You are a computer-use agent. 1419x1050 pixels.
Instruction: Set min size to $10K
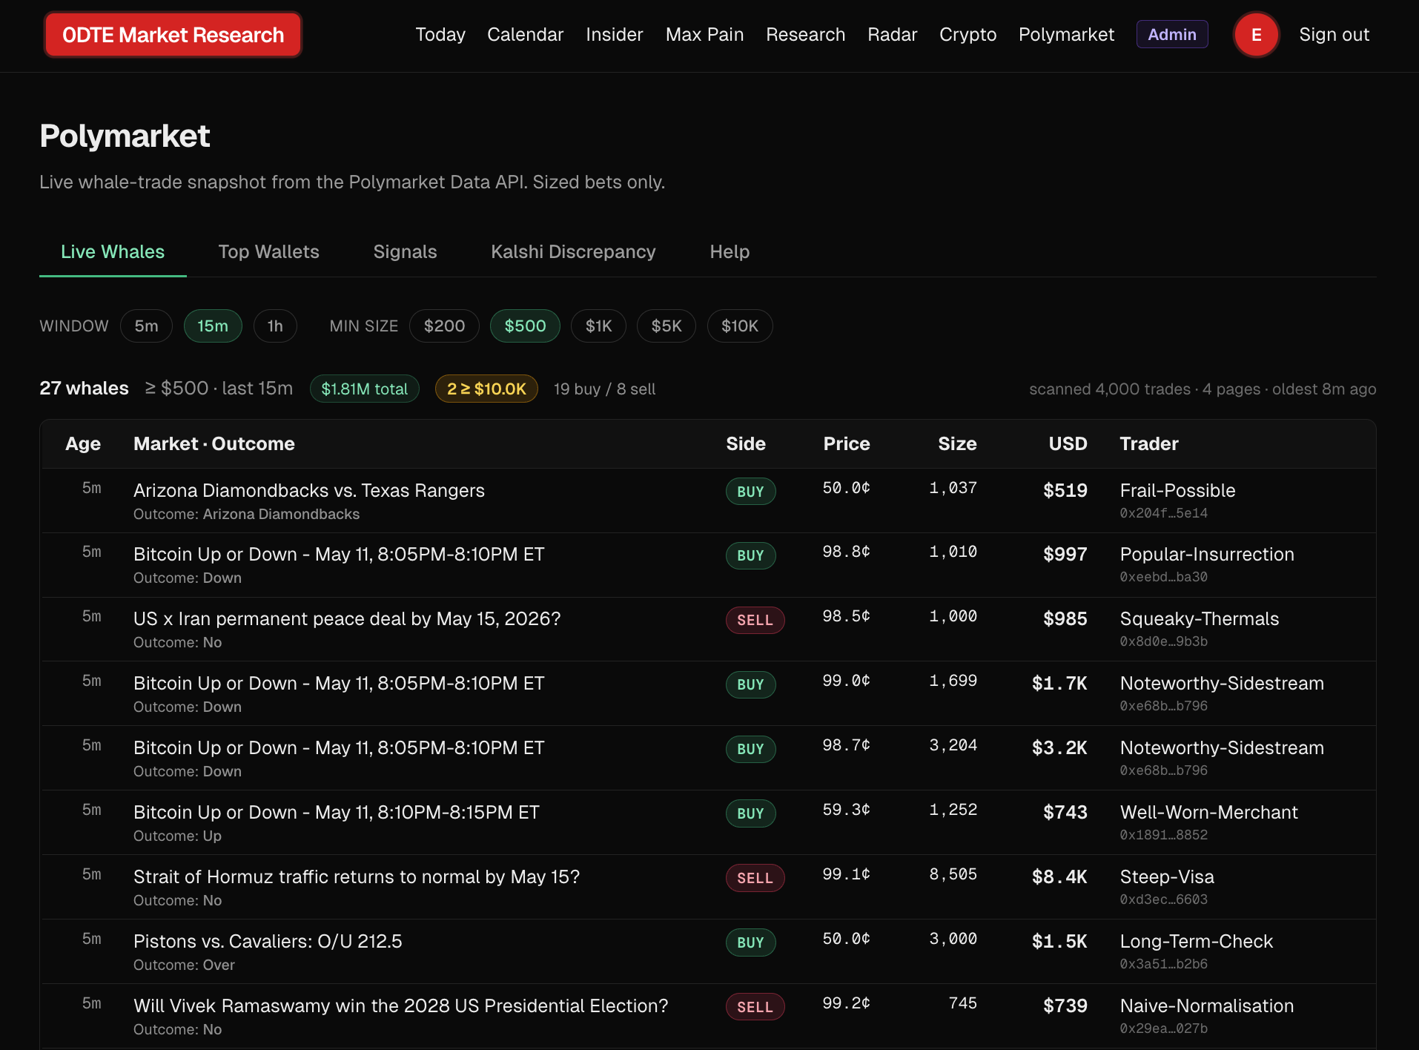coord(740,326)
